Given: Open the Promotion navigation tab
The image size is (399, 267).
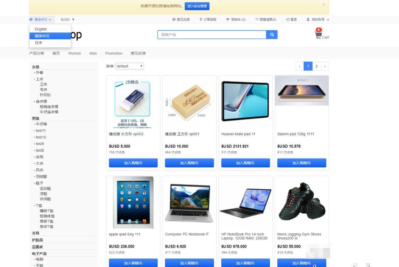Looking at the screenshot, I should 114,53.
